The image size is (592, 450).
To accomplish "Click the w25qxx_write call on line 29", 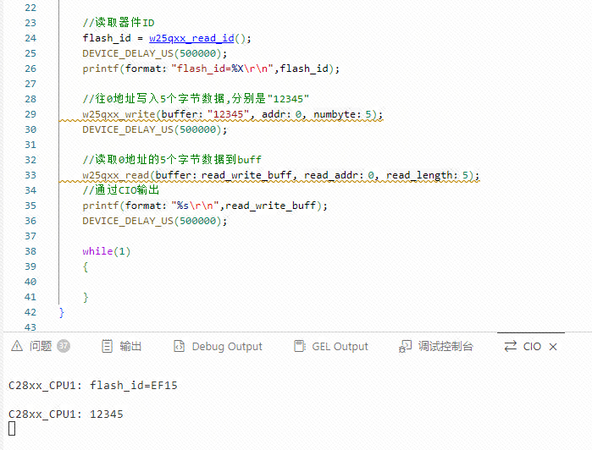I will click(233, 114).
